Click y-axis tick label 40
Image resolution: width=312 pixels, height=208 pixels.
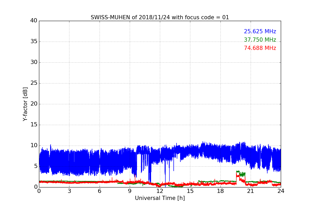click(x=34, y=21)
